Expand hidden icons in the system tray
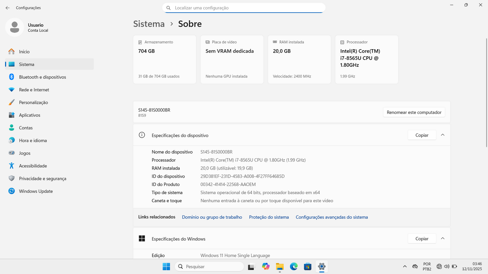The image size is (488, 274). (405, 266)
